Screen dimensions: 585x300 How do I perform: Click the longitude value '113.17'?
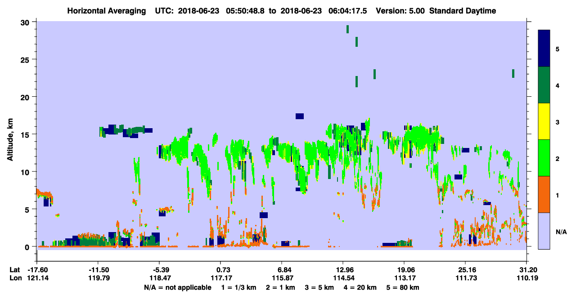[404, 278]
